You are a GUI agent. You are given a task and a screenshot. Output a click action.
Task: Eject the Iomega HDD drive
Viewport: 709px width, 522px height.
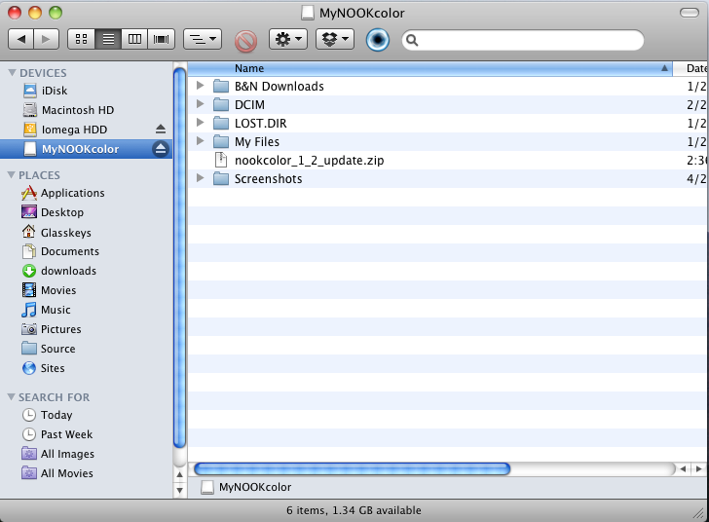coord(161,130)
